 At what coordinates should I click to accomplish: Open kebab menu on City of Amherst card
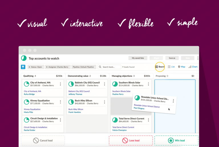(60, 84)
